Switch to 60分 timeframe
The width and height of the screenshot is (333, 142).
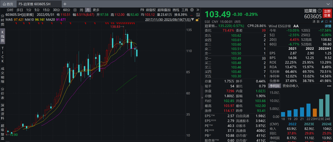click(x=66, y=10)
